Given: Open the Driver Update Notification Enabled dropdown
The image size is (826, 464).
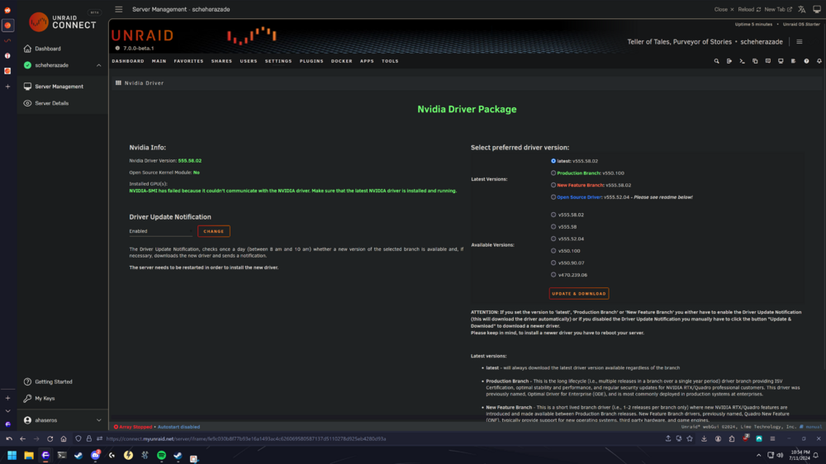Looking at the screenshot, I should click(x=161, y=231).
